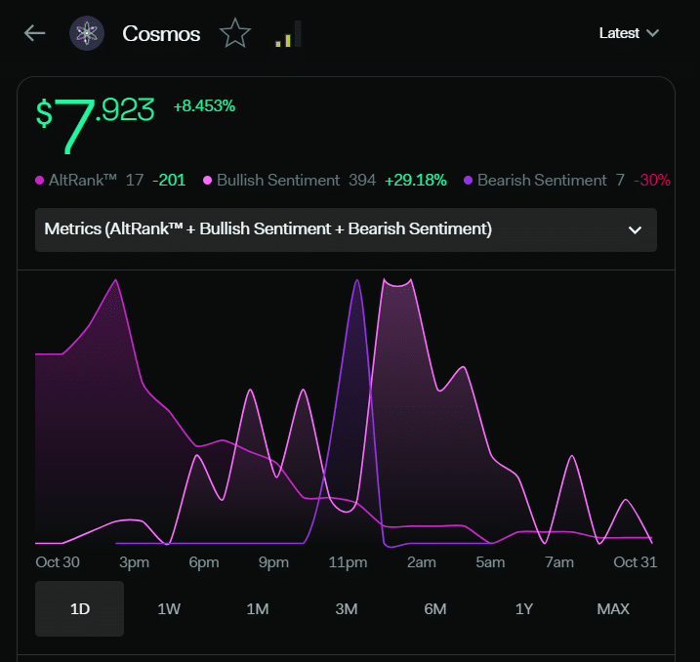The height and width of the screenshot is (662, 700).
Task: Select the 1D time range
Action: pyautogui.click(x=79, y=608)
